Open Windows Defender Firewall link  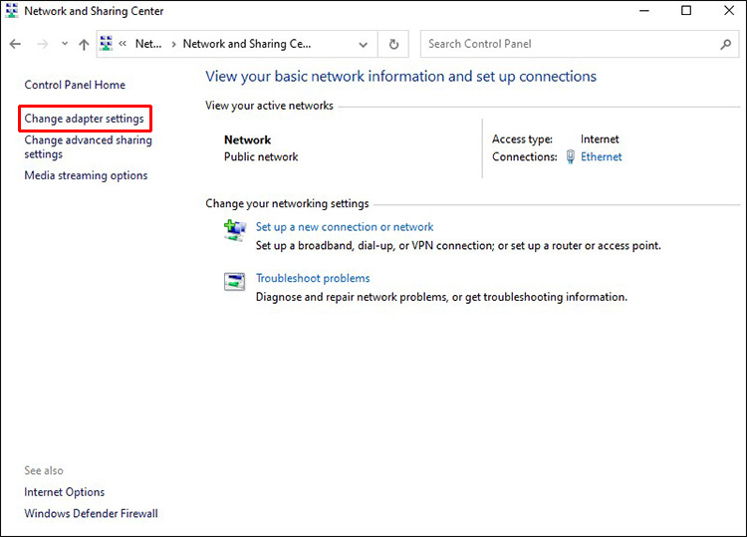(x=91, y=514)
